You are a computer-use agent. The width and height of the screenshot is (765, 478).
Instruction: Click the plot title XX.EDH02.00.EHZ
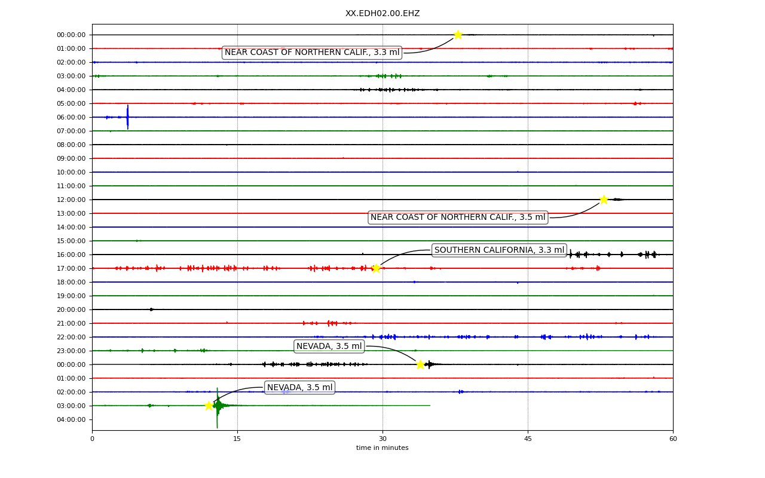382,14
